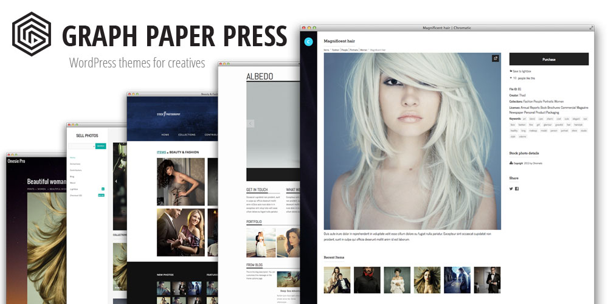Viewport: 608px width, 304px height.
Task: Click the teal Search button in Sell Photos
Action: (x=101, y=146)
